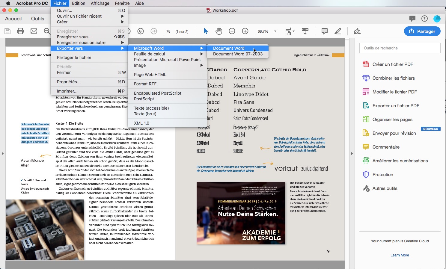Image resolution: width=446 pixels, height=269 pixels.
Task: Expand the page display options dropdown arrow
Action: pos(294,31)
